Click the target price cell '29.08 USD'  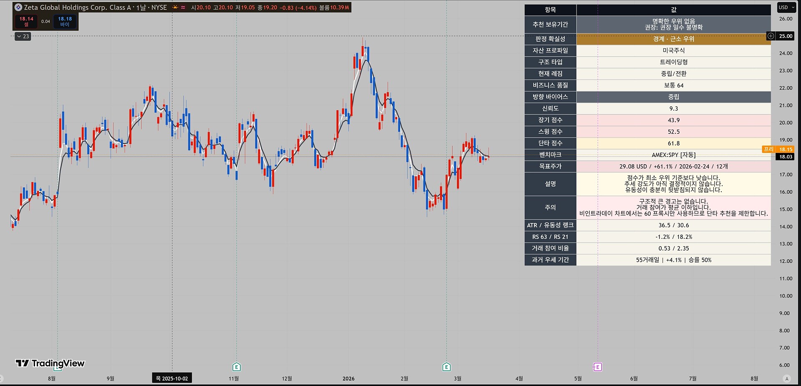tap(674, 166)
